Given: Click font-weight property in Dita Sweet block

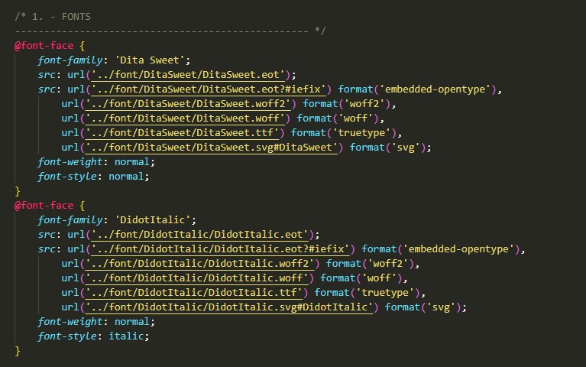Looking at the screenshot, I should tap(70, 162).
